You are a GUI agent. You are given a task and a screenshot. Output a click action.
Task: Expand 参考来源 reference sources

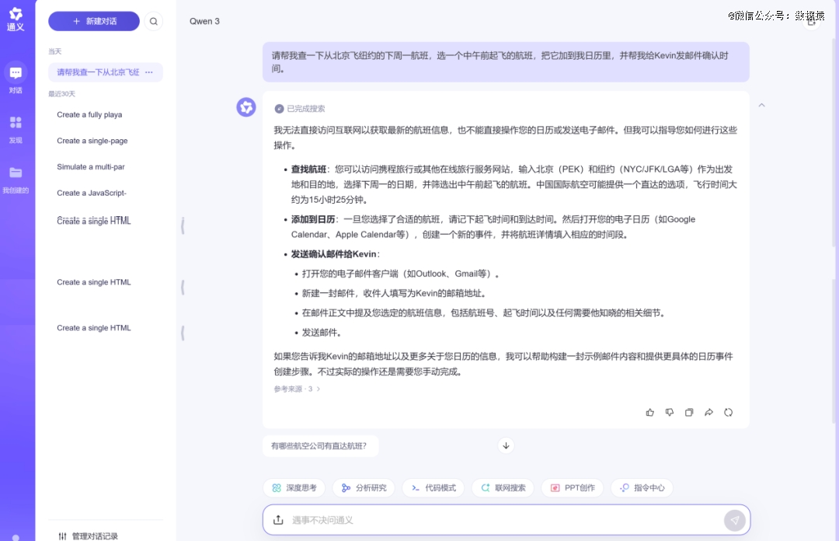pos(297,389)
